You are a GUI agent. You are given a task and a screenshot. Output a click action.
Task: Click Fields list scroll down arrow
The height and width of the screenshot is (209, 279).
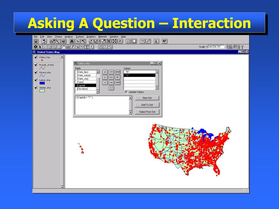pyautogui.click(x=98, y=92)
